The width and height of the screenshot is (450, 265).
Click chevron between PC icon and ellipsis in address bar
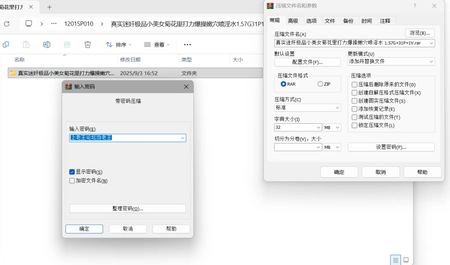pos(41,24)
